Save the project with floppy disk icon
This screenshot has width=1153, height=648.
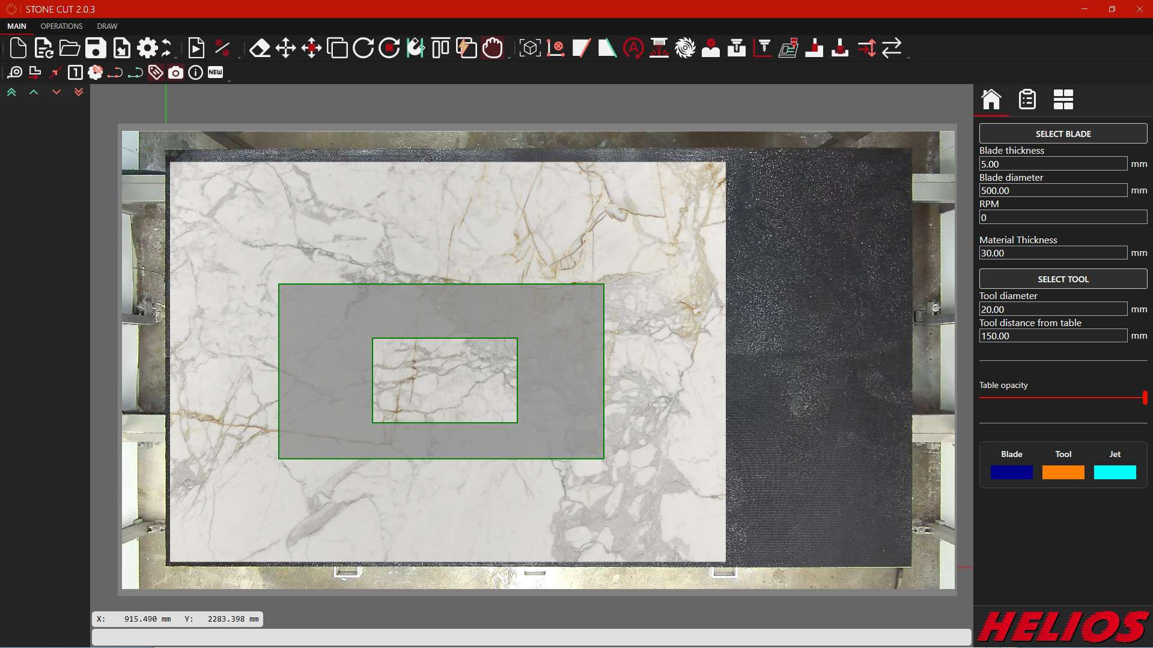tap(96, 48)
